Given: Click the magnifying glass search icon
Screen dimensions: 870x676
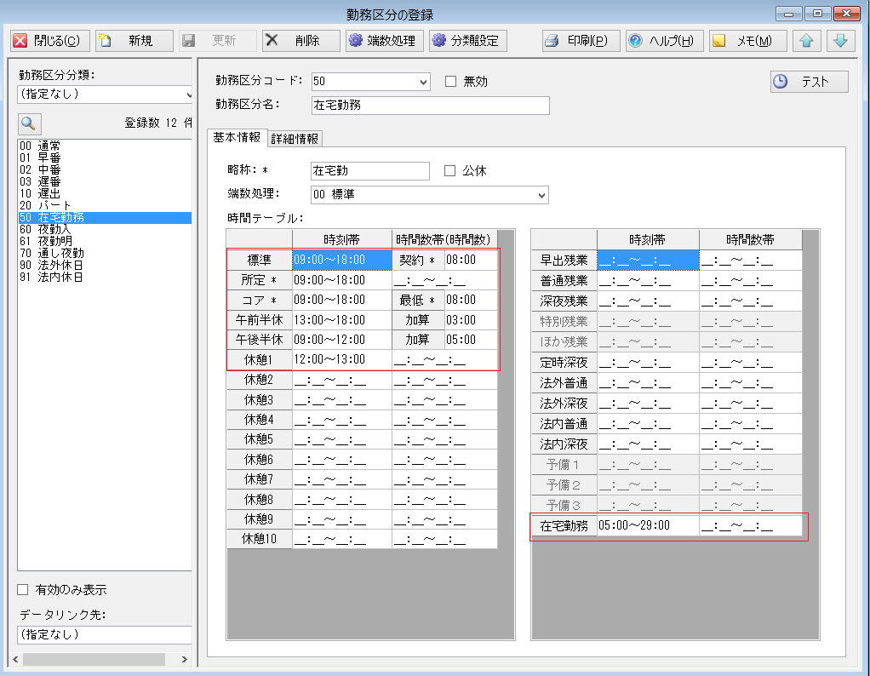Looking at the screenshot, I should click(28, 123).
